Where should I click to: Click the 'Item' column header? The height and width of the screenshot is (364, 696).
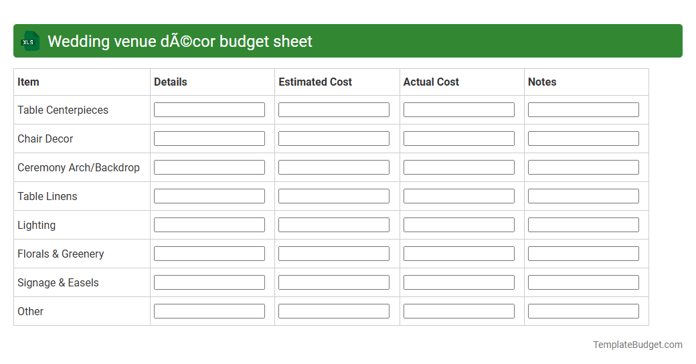click(28, 82)
